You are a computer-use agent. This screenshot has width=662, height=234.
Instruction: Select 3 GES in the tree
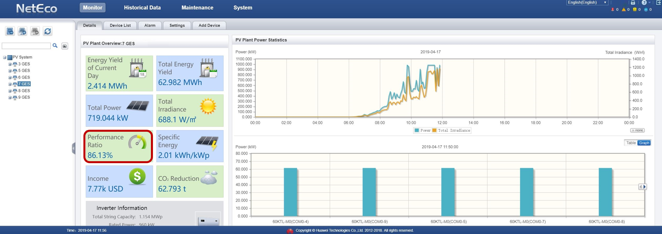pos(24,64)
